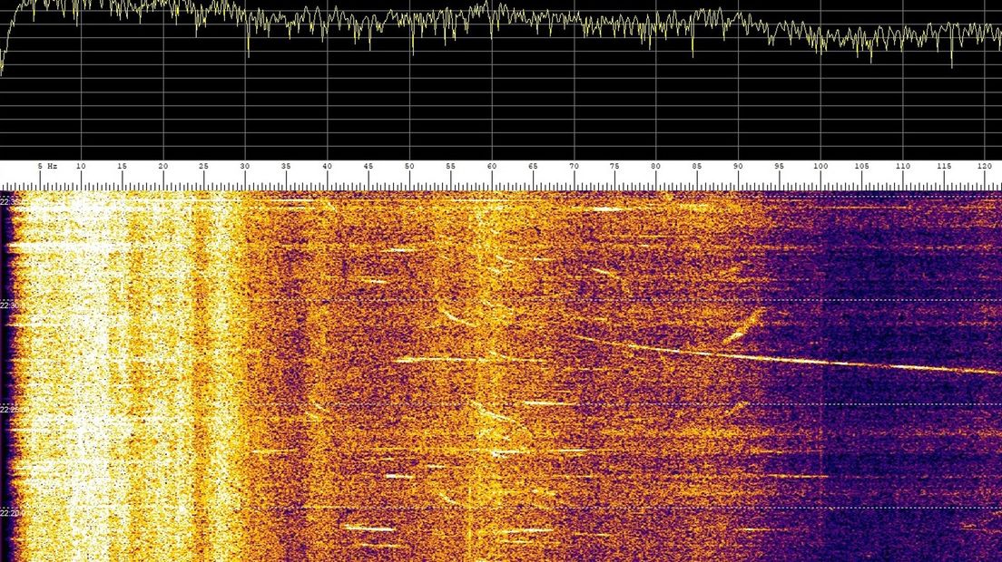Click the long diagonal sweep at 100 Hz
This screenshot has width=1002, height=562.
(821, 361)
